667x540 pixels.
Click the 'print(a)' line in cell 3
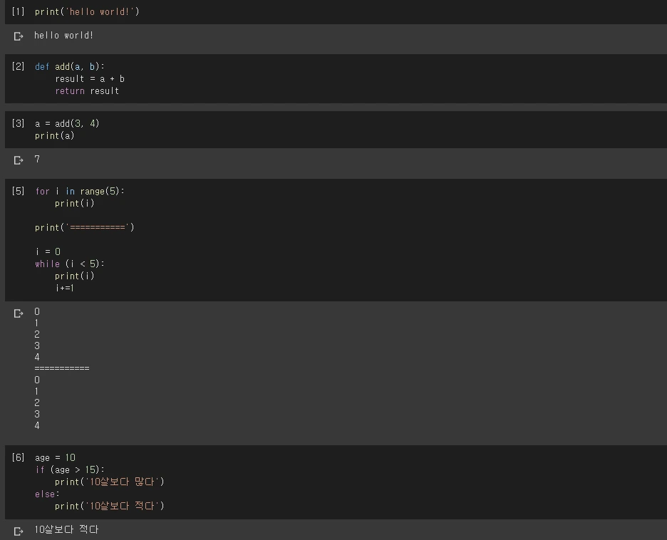coord(54,136)
